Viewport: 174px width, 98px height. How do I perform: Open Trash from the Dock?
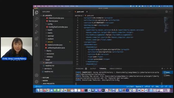pyautogui.click(x=169, y=90)
